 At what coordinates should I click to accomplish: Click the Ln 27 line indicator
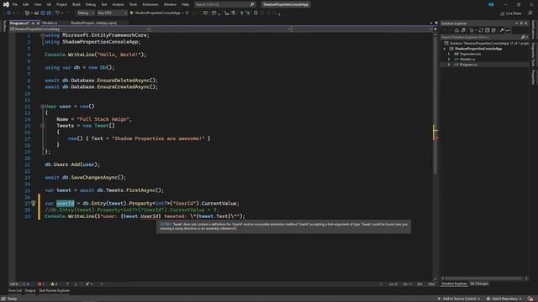click(393, 284)
